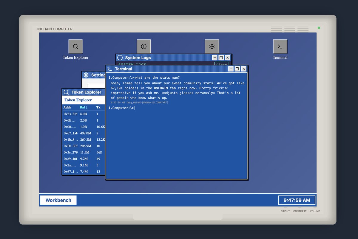This screenshot has width=358, height=239.
Task: Close the System Logs window
Action: tap(228, 58)
